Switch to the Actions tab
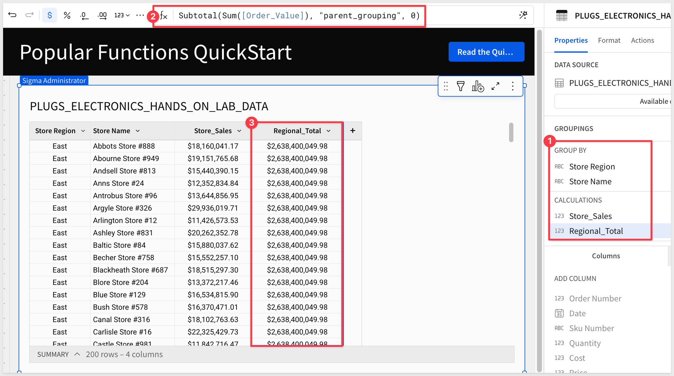This screenshot has width=674, height=376. pos(642,40)
